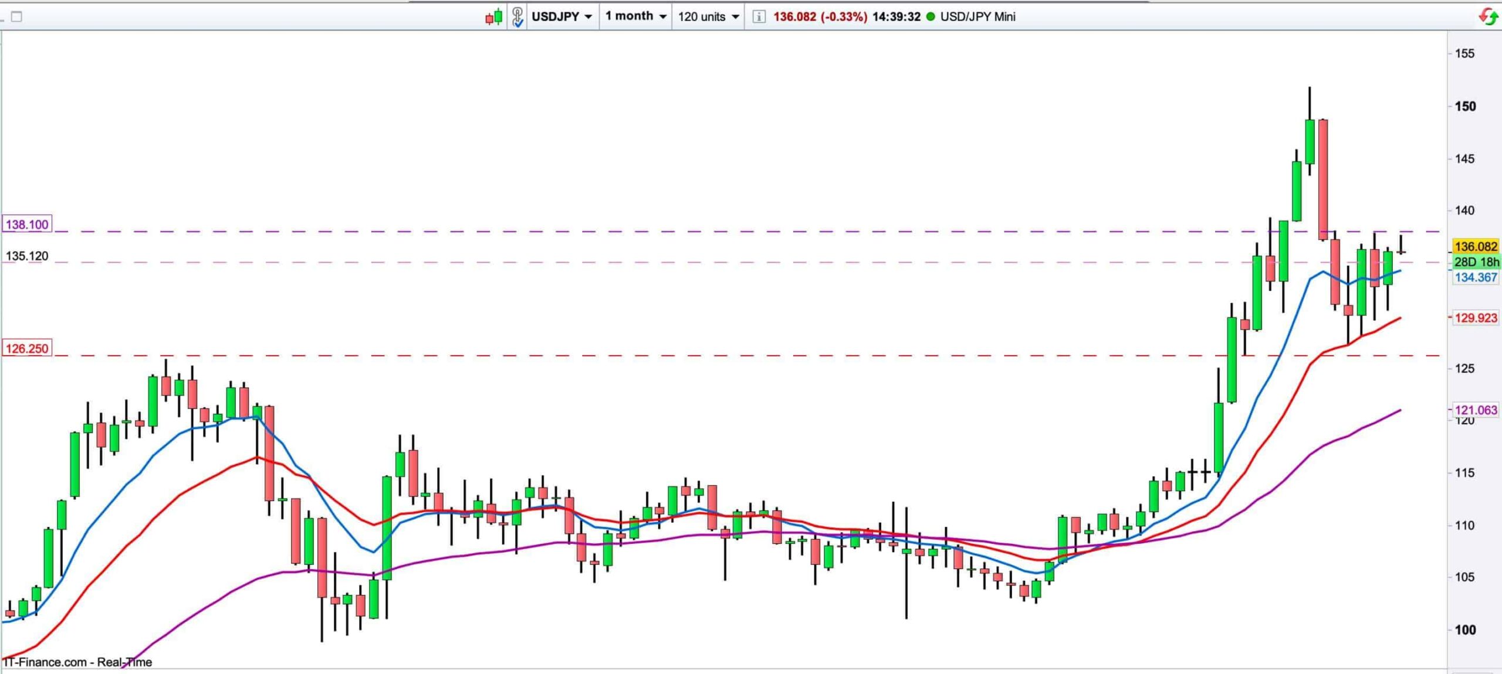This screenshot has width=1502, height=674.
Task: Expand the 1 month timeframe dropdown
Action: 636,16
